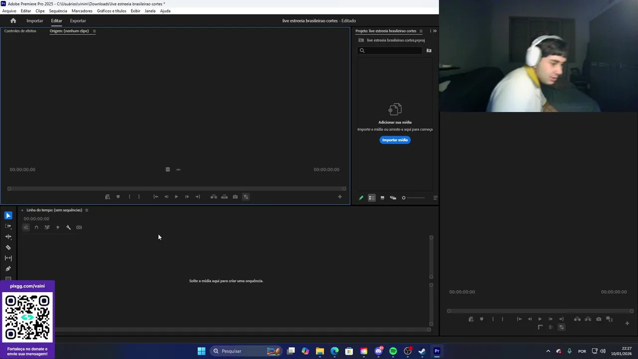Go to Out point in the Source monitor
Image resolution: width=638 pixels, height=359 pixels.
click(x=198, y=196)
